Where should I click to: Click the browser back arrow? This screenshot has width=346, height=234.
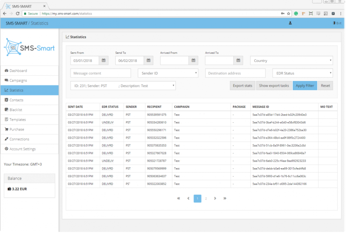5,14
